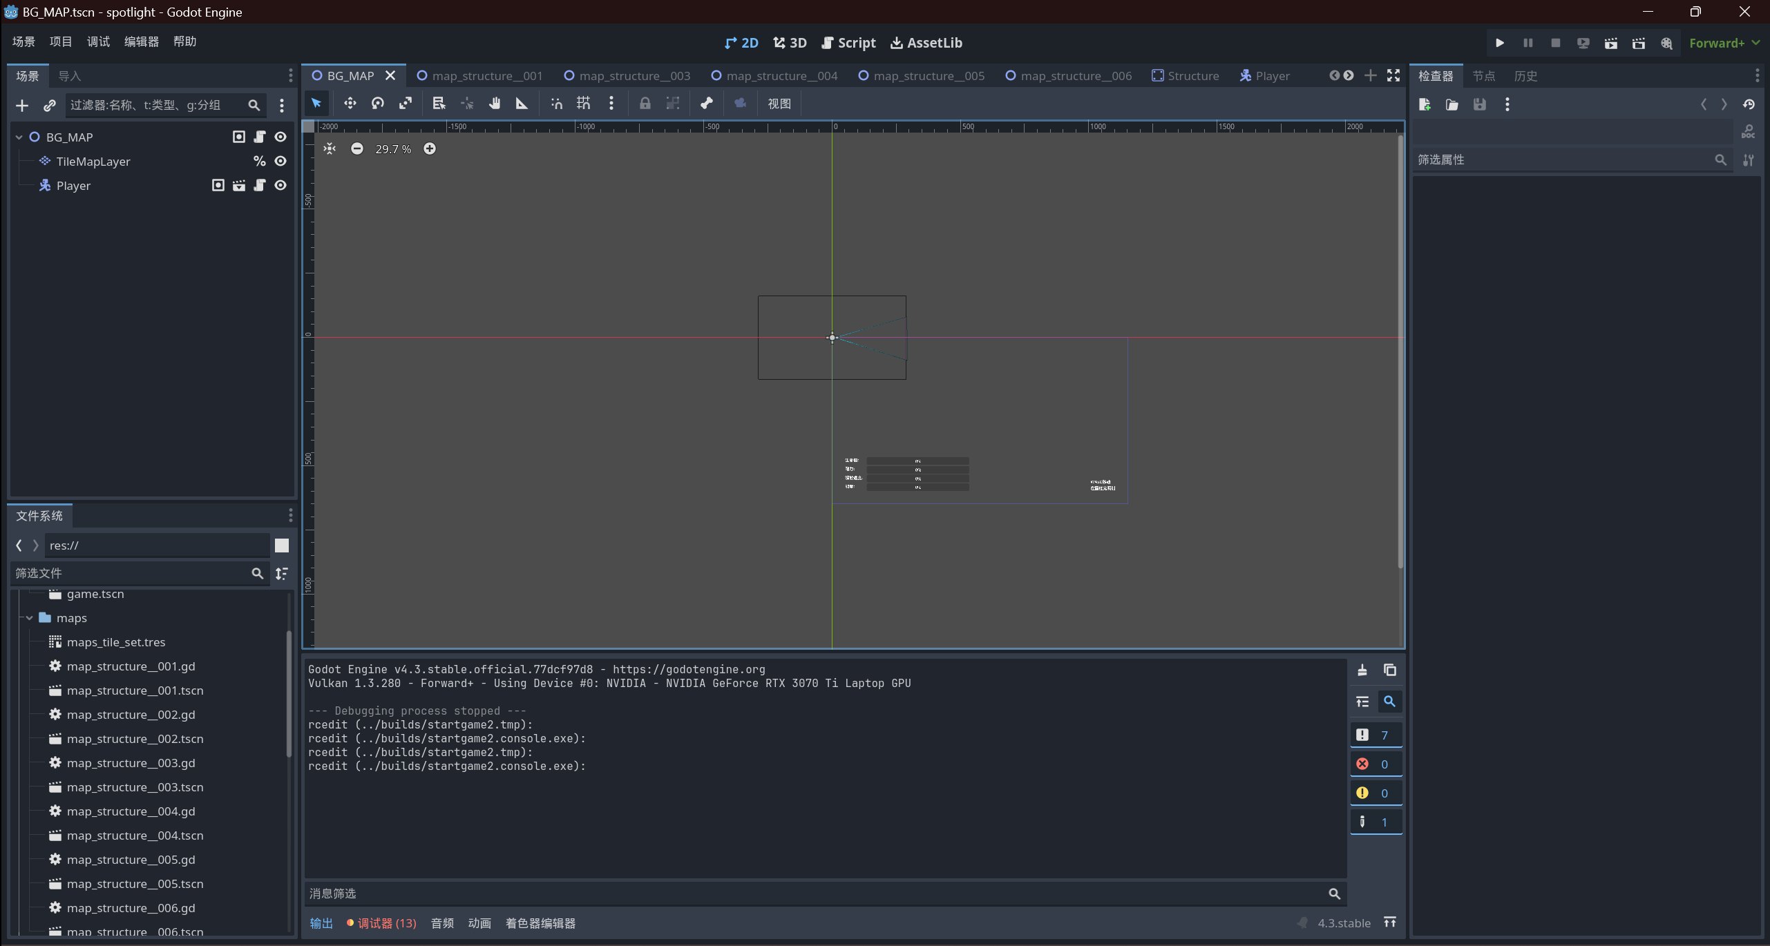Zoom out the viewport minus button
Screen dimensions: 1770x946
(357, 148)
